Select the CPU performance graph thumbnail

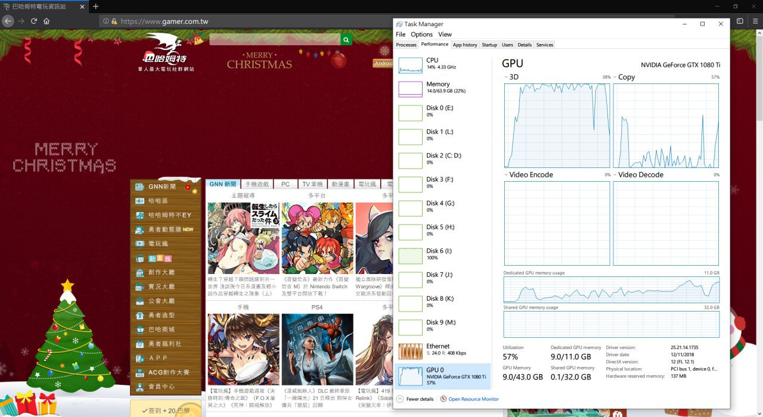[x=410, y=65]
